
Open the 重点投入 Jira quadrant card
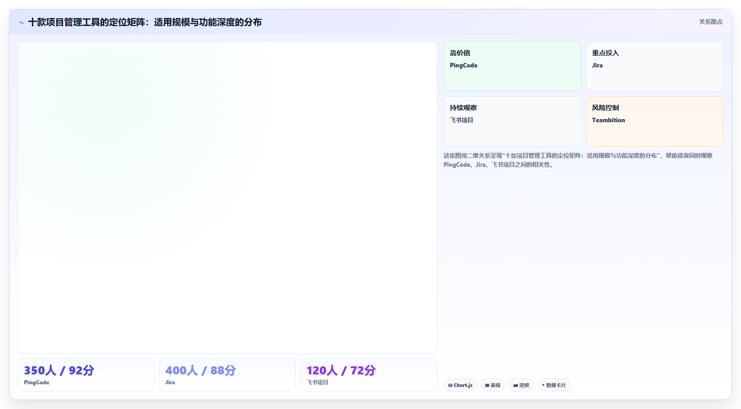click(655, 67)
